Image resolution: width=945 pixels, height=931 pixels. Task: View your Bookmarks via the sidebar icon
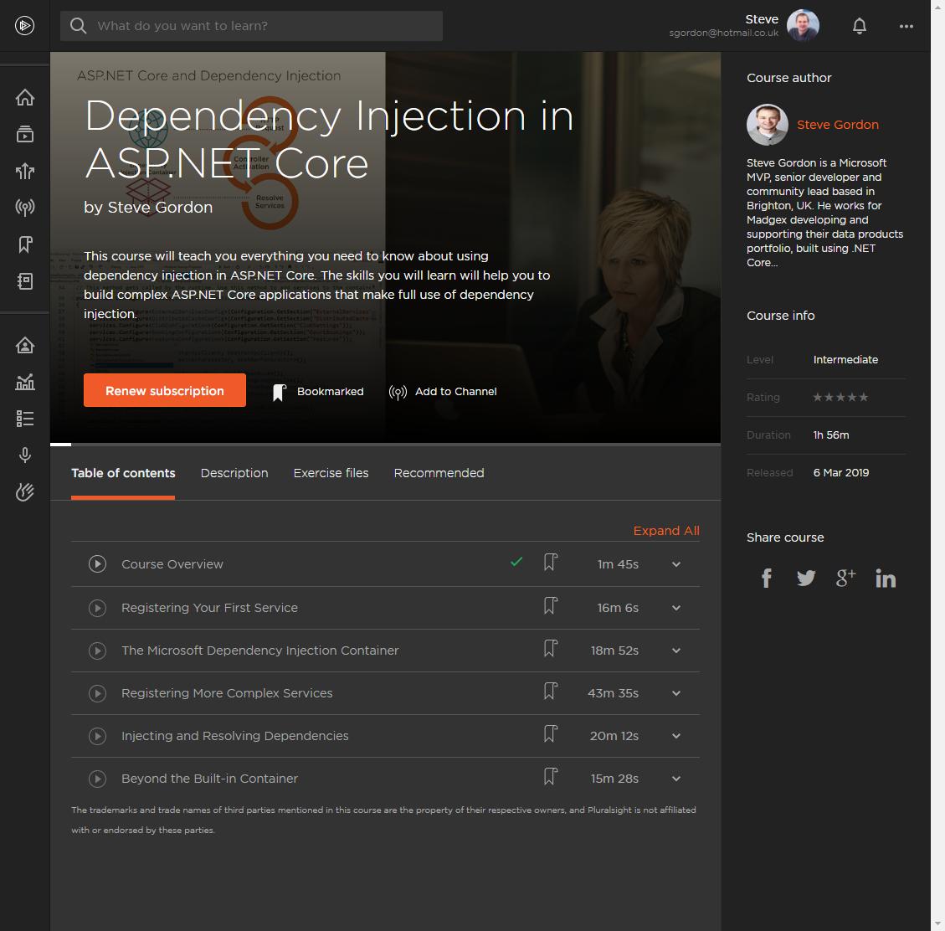pyautogui.click(x=25, y=244)
